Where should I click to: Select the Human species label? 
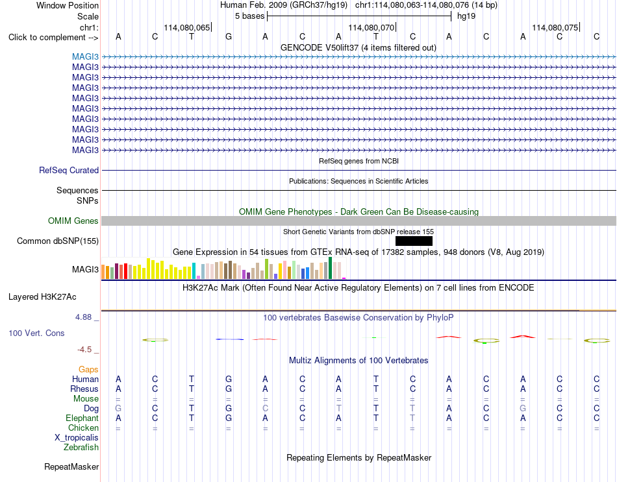tap(85, 379)
